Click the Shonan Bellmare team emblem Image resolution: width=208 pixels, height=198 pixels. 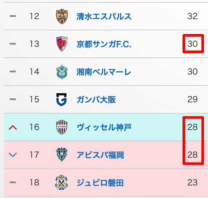click(x=62, y=72)
